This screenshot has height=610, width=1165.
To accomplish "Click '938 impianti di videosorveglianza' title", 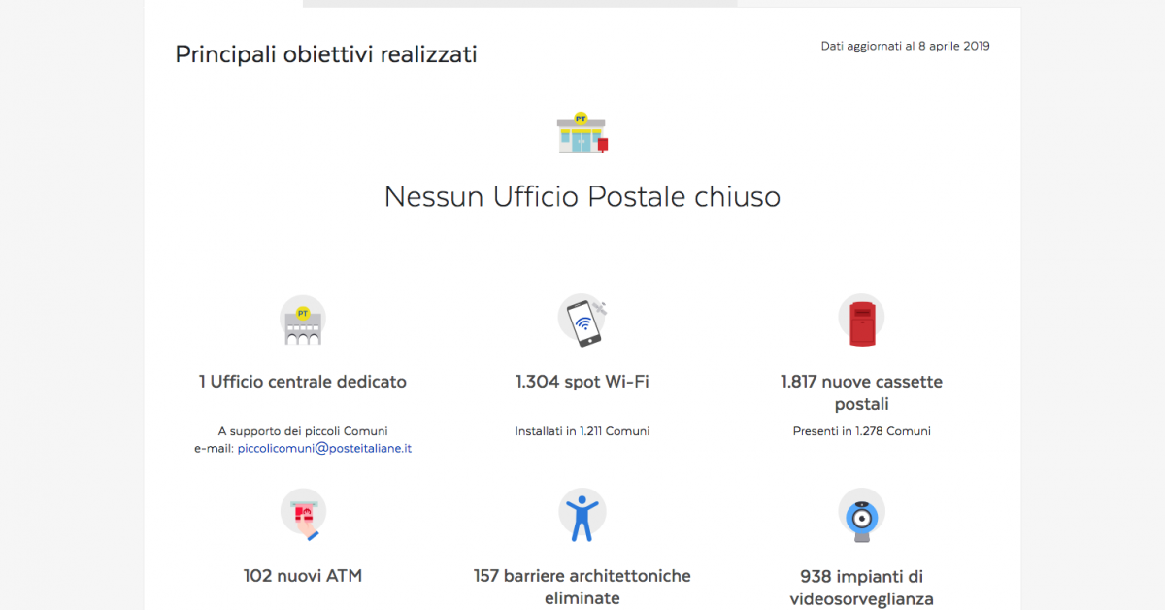I will (x=861, y=588).
